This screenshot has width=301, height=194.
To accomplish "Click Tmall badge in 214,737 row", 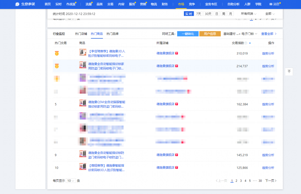I will click(177, 66).
